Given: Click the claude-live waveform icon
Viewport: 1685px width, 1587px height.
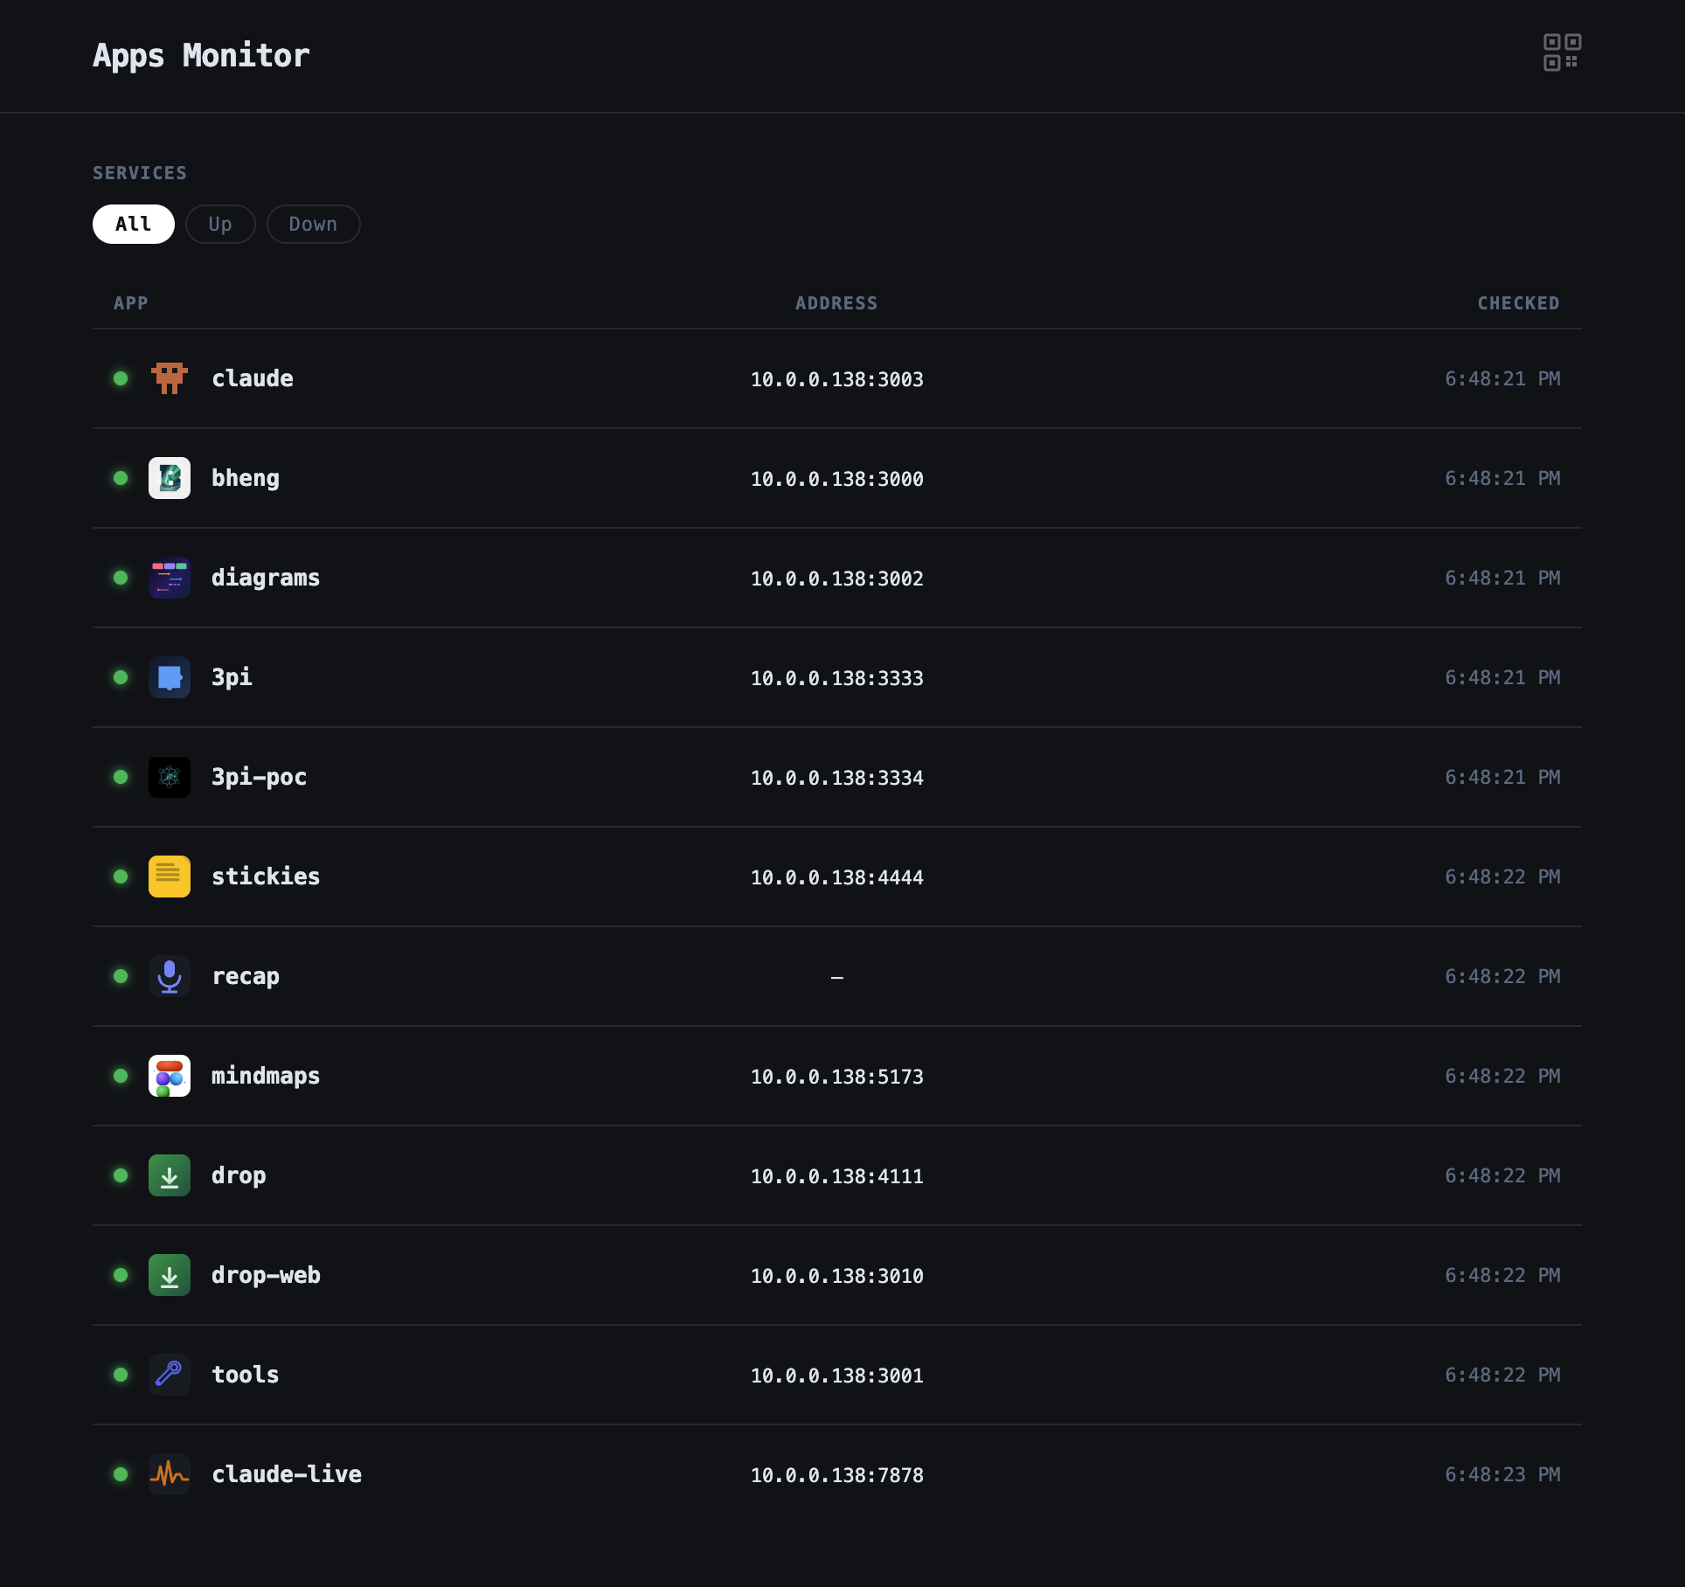Looking at the screenshot, I should point(170,1474).
